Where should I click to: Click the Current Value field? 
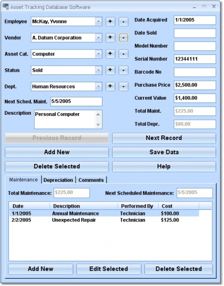coord(195,98)
